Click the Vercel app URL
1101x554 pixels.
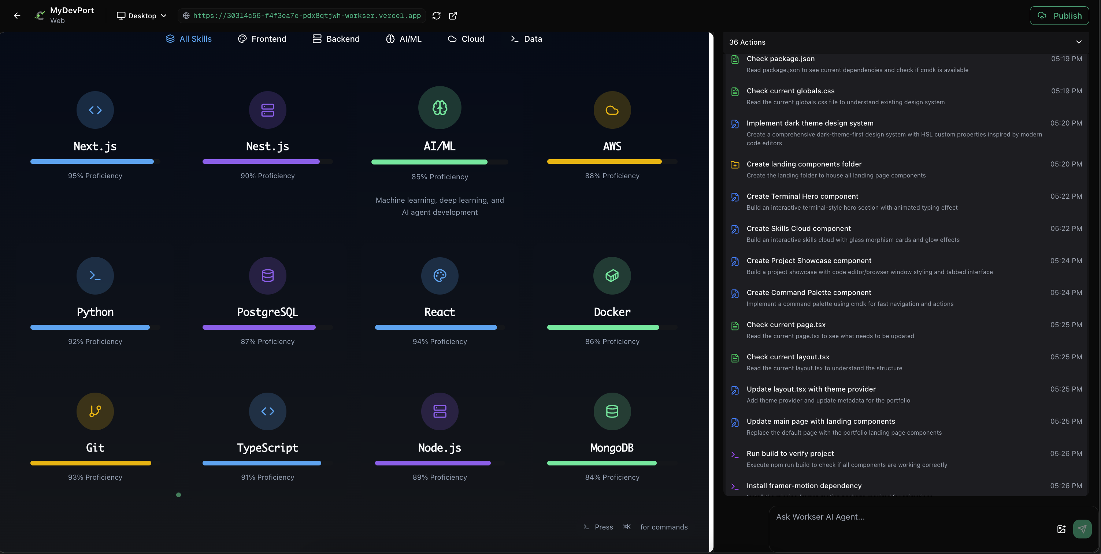pos(307,16)
